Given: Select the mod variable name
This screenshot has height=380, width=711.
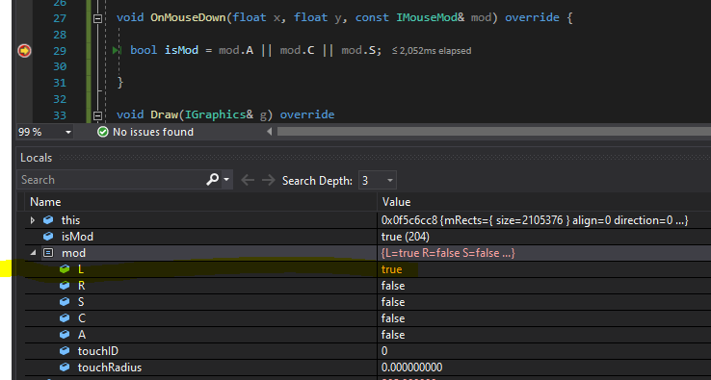Looking at the screenshot, I should click(x=73, y=253).
